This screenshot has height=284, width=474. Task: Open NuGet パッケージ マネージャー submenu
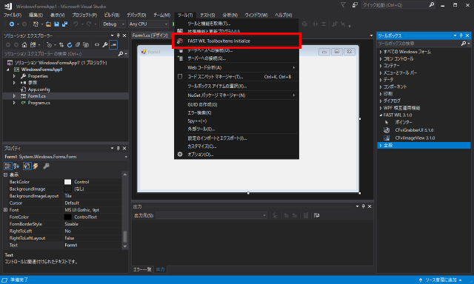point(237,95)
